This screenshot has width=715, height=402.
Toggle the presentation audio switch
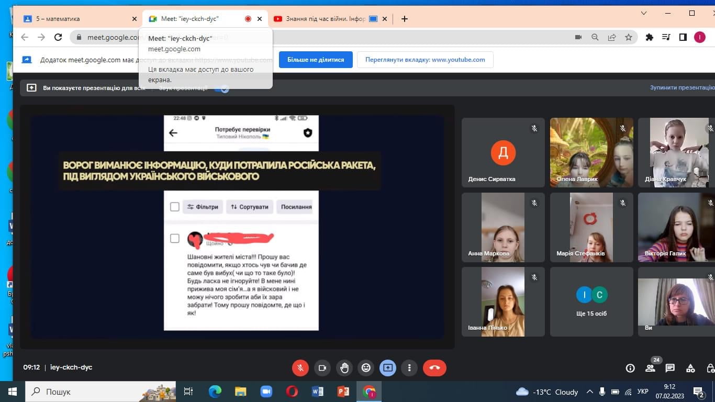[x=222, y=88]
